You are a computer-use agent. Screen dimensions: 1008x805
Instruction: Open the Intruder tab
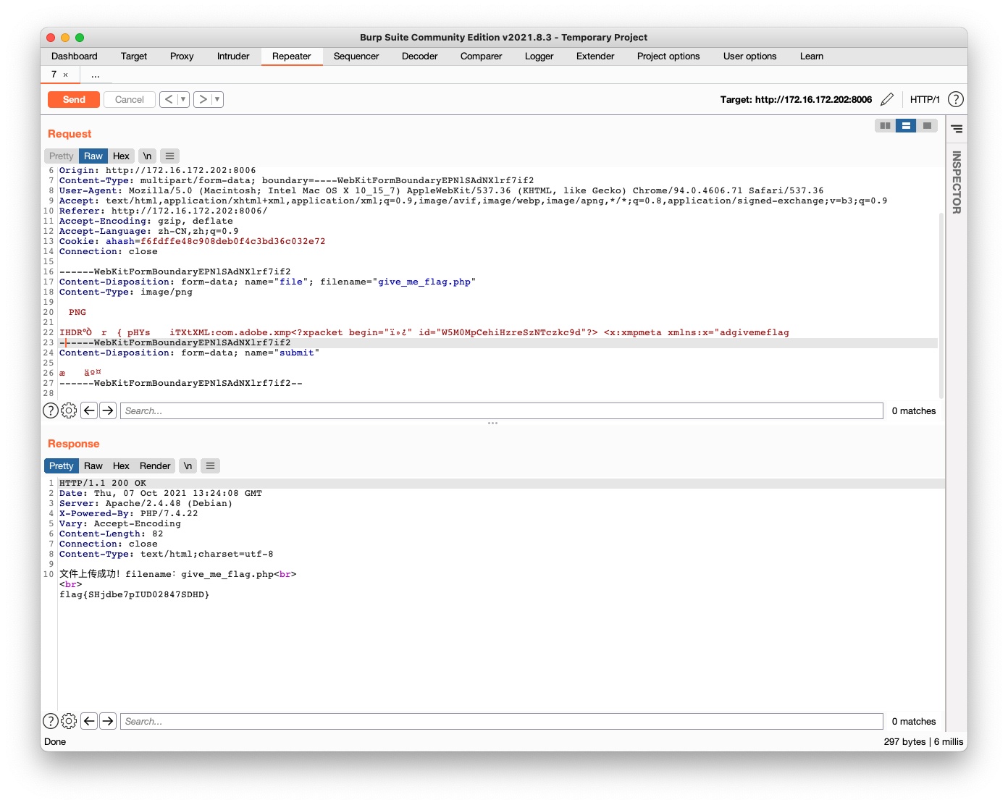pyautogui.click(x=233, y=56)
